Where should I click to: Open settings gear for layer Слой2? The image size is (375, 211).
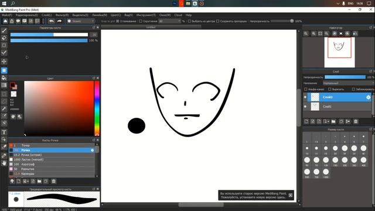tap(369, 97)
